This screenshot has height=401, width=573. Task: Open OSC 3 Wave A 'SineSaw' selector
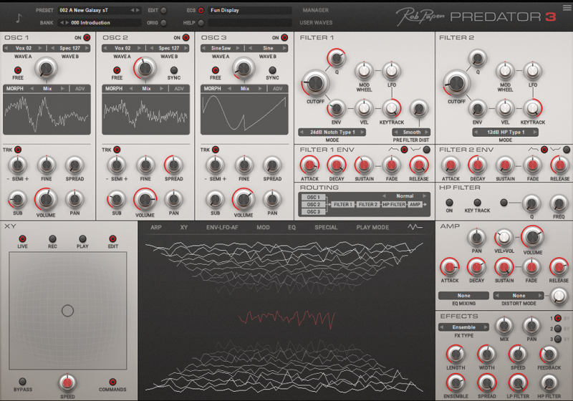221,48
